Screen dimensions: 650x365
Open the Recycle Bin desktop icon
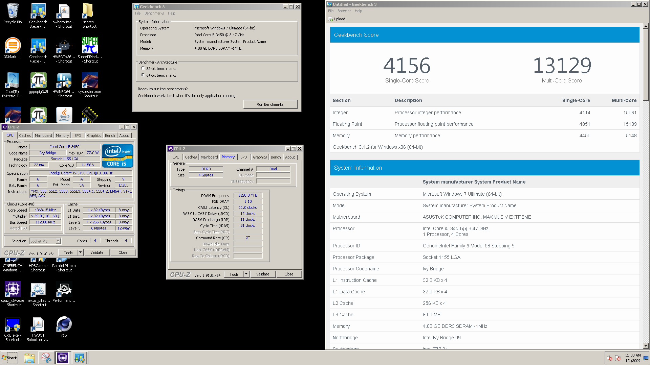(x=13, y=14)
